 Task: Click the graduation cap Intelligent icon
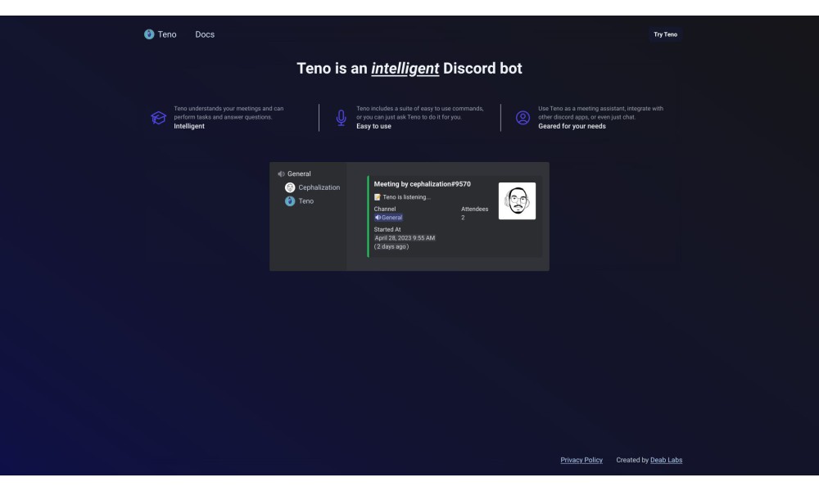point(158,117)
